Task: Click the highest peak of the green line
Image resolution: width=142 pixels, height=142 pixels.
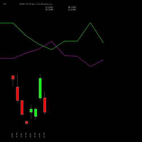Action: point(90,23)
